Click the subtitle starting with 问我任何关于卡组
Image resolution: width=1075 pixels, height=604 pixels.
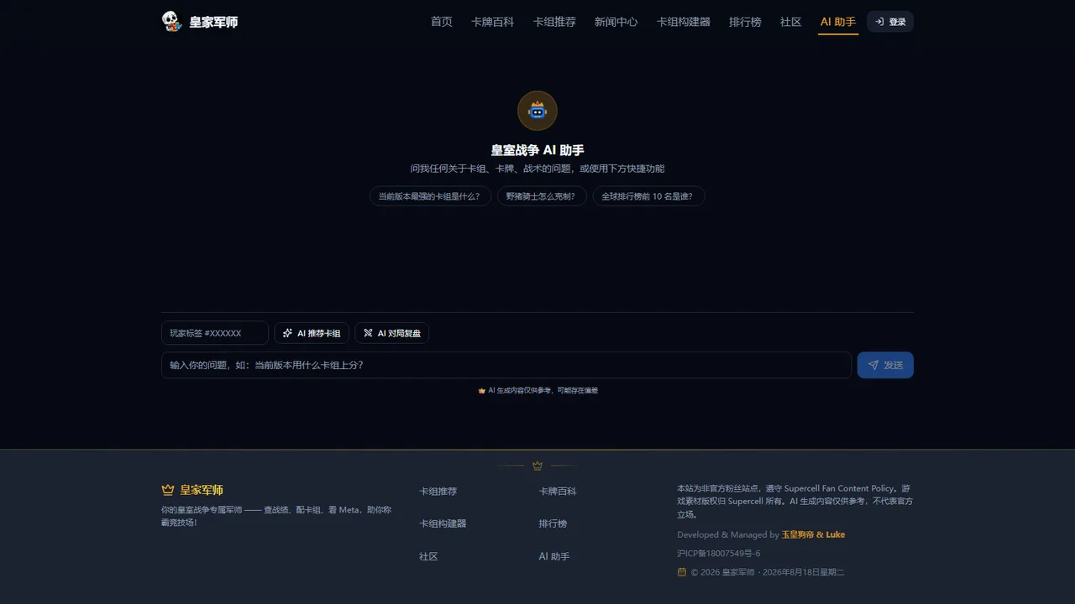[x=537, y=169]
